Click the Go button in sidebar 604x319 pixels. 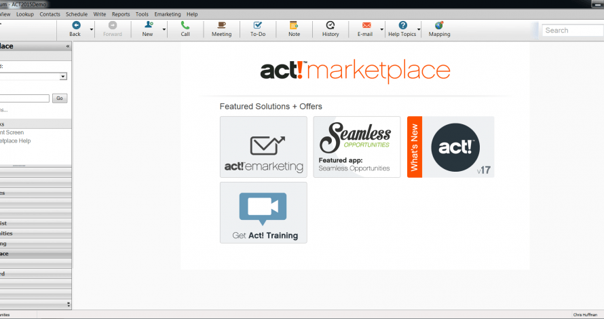60,98
